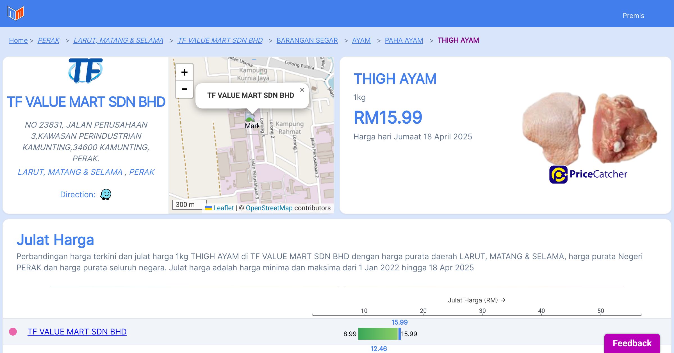Close the TF VALUE MART map popup
This screenshot has width=674, height=353.
pyautogui.click(x=302, y=90)
